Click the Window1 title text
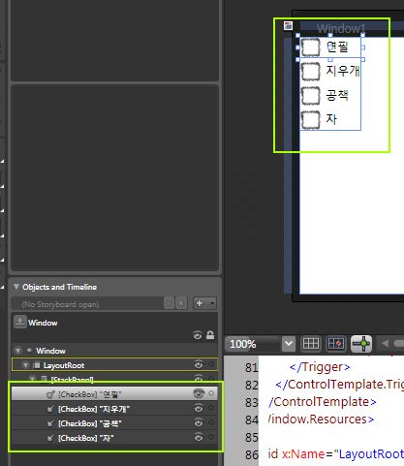Viewport: 404px width, 466px height. (x=341, y=28)
